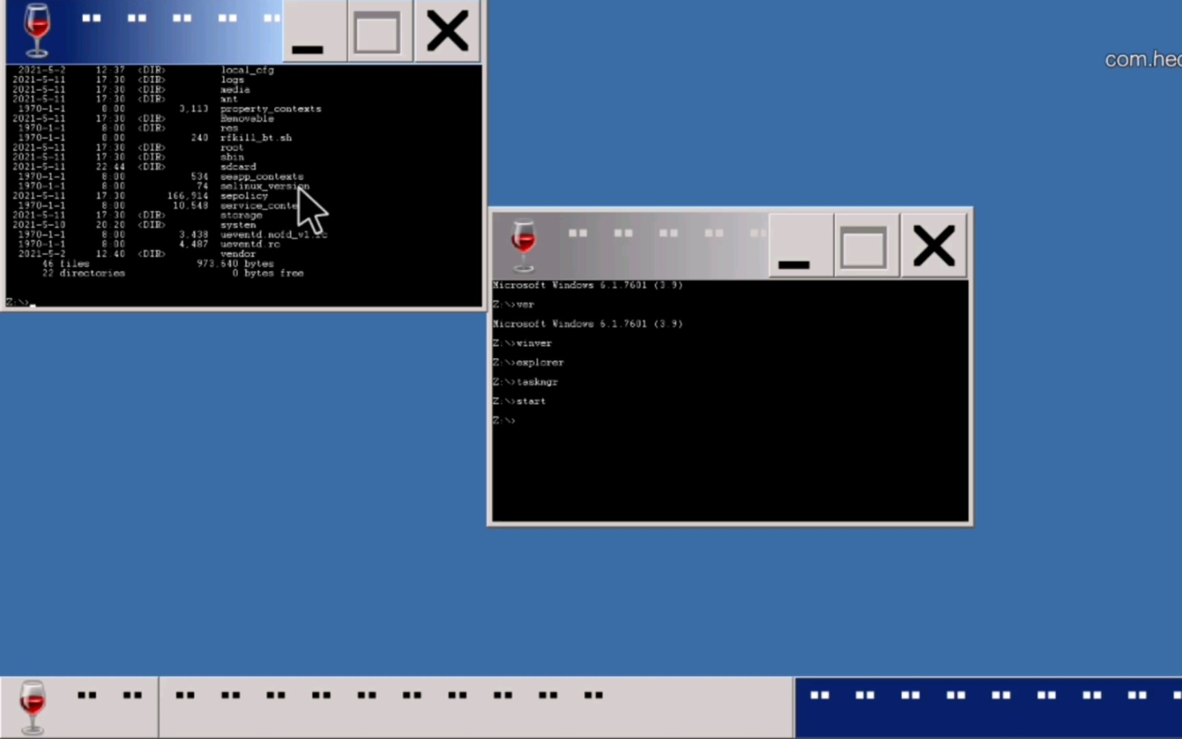The height and width of the screenshot is (739, 1182).
Task: Click the storage directory entry
Action: point(241,215)
